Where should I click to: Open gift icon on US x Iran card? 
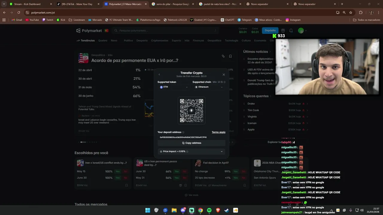pos(180,185)
